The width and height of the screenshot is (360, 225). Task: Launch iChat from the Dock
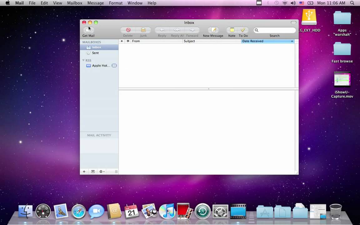point(96,211)
